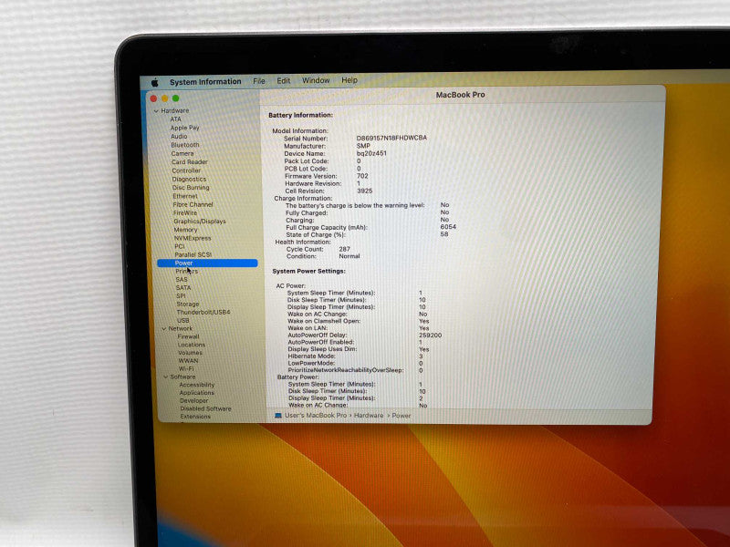
Task: Select Diagnostics in the sidebar
Action: click(189, 179)
